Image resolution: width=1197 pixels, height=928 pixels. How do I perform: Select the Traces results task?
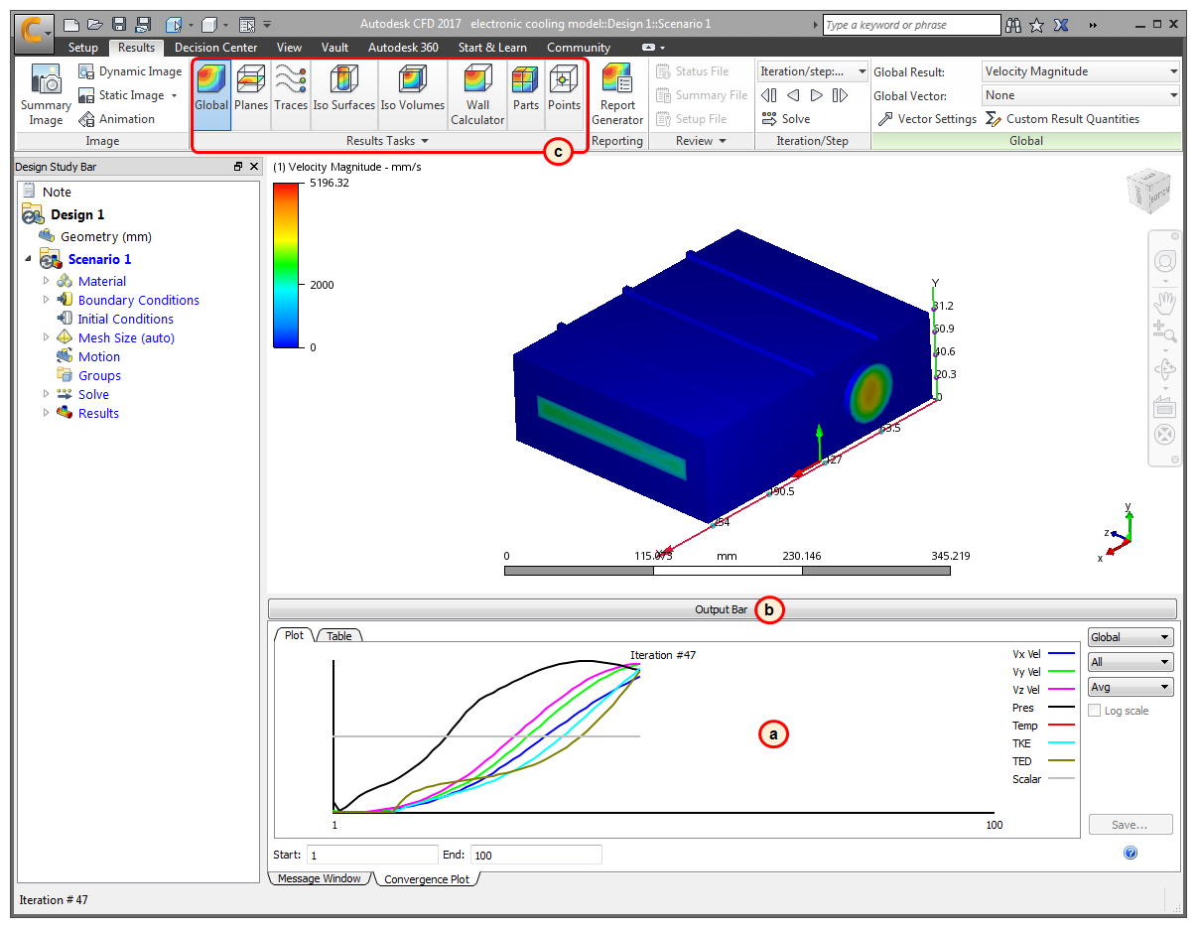click(x=291, y=95)
